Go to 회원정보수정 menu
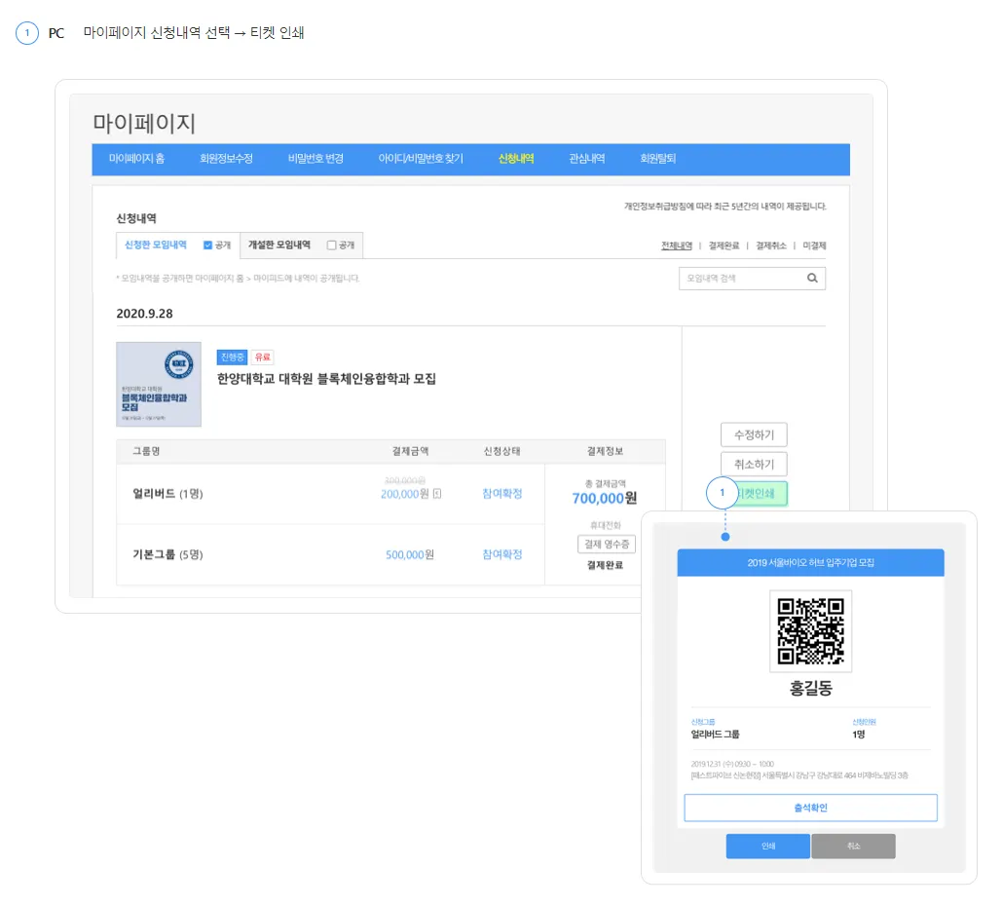 pyautogui.click(x=226, y=159)
